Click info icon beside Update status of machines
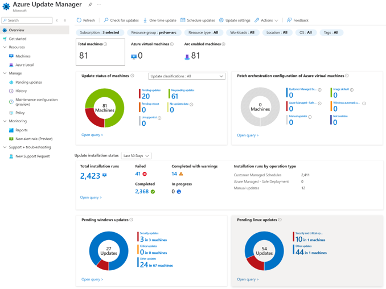This screenshot has height=289, width=386. tap(133, 76)
